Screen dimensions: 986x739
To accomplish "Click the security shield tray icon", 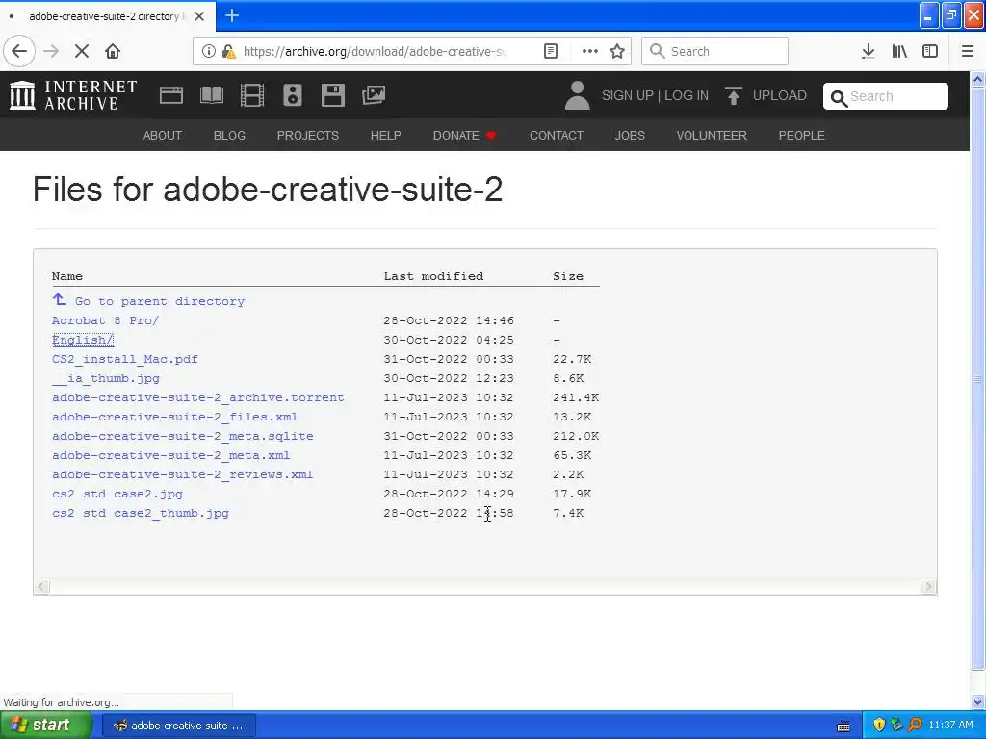I will (x=879, y=725).
